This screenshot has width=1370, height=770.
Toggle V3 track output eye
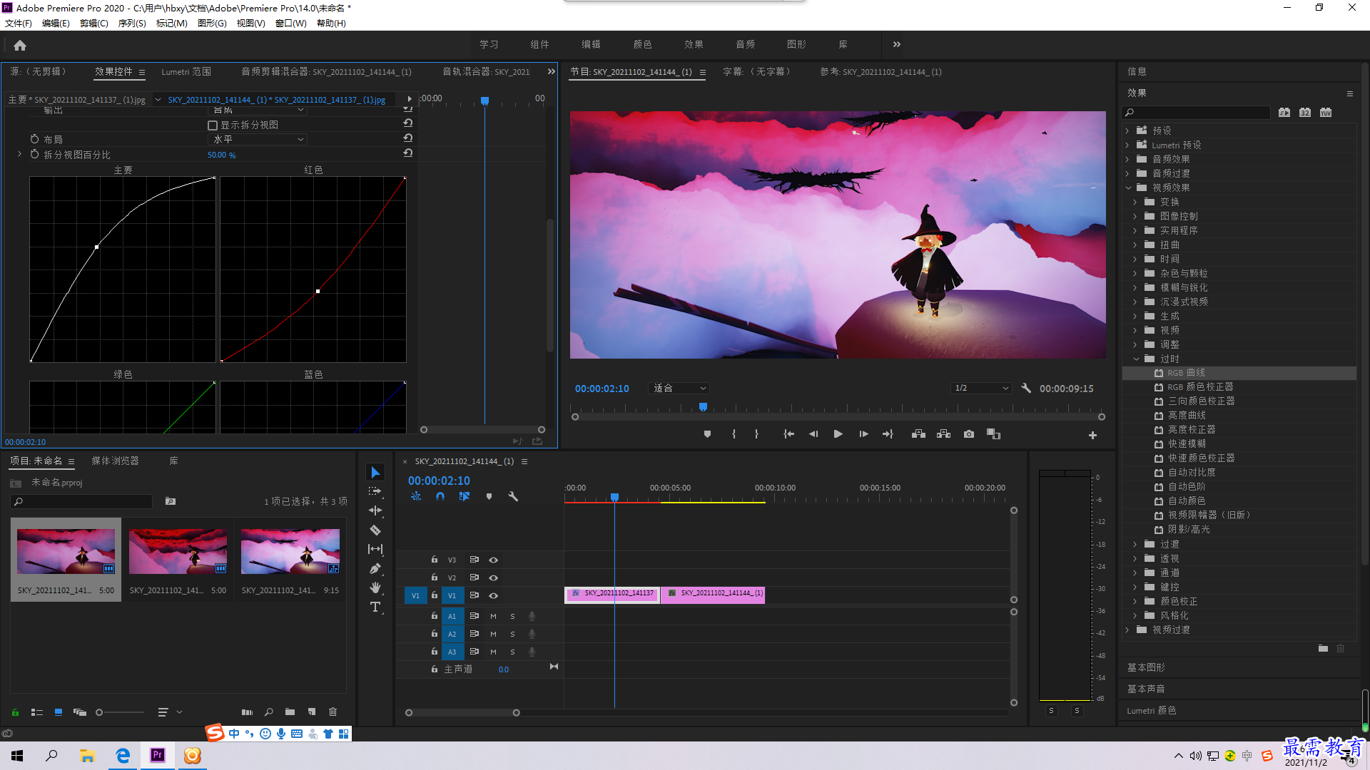coord(493,560)
